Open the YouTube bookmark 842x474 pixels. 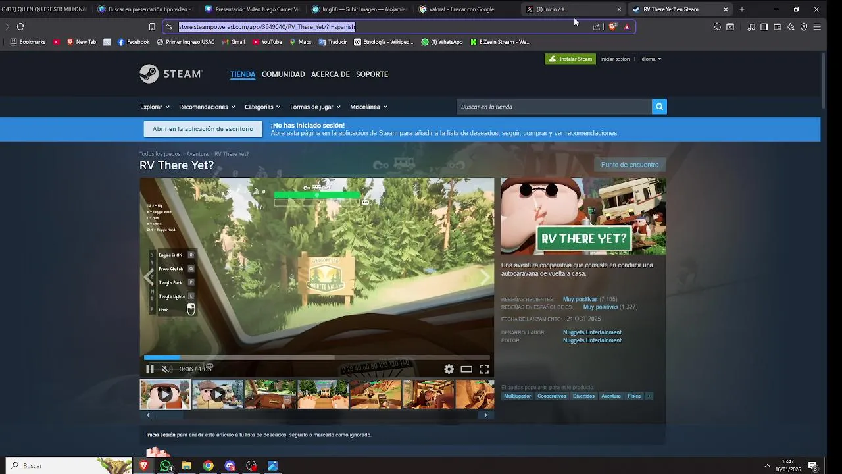coord(267,42)
